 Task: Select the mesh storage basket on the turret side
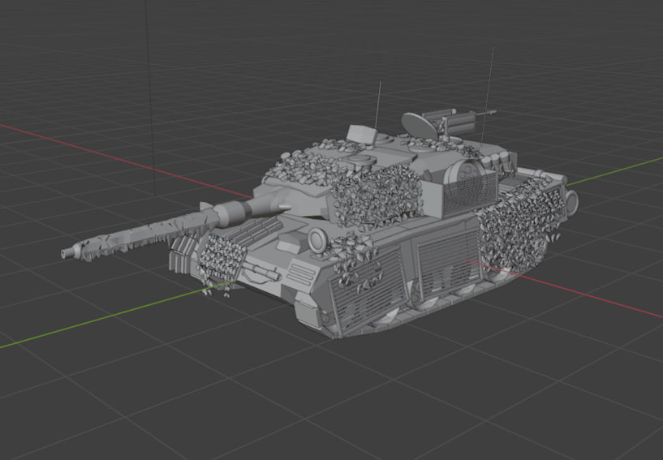pos(470,192)
